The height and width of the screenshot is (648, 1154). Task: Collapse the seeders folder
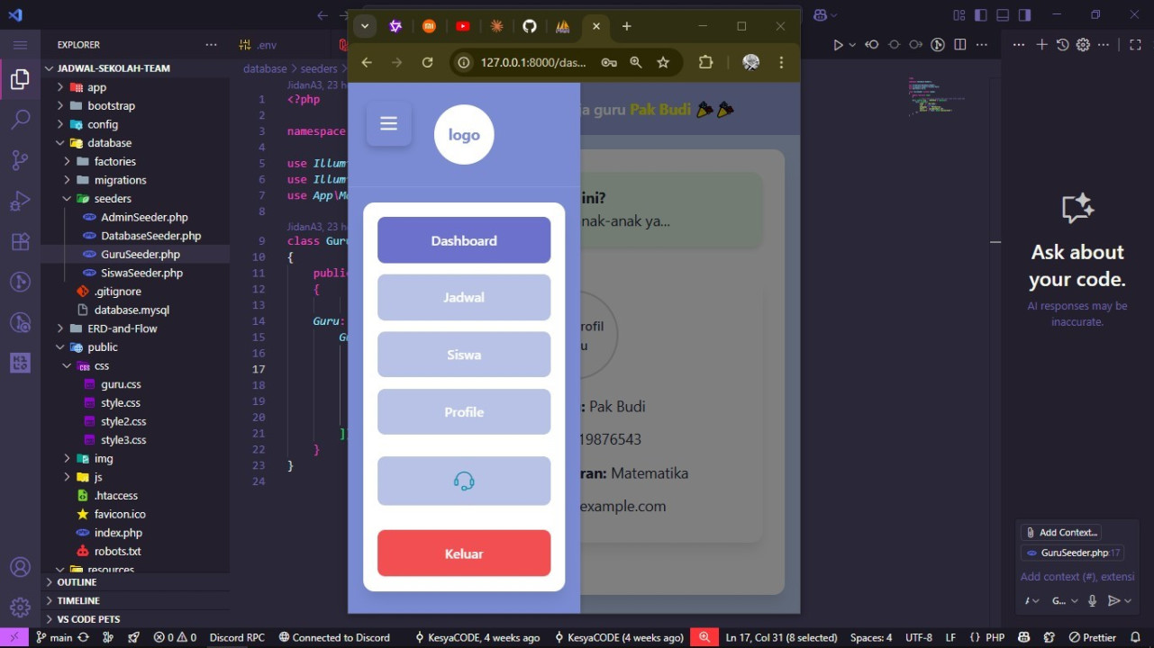pos(112,199)
